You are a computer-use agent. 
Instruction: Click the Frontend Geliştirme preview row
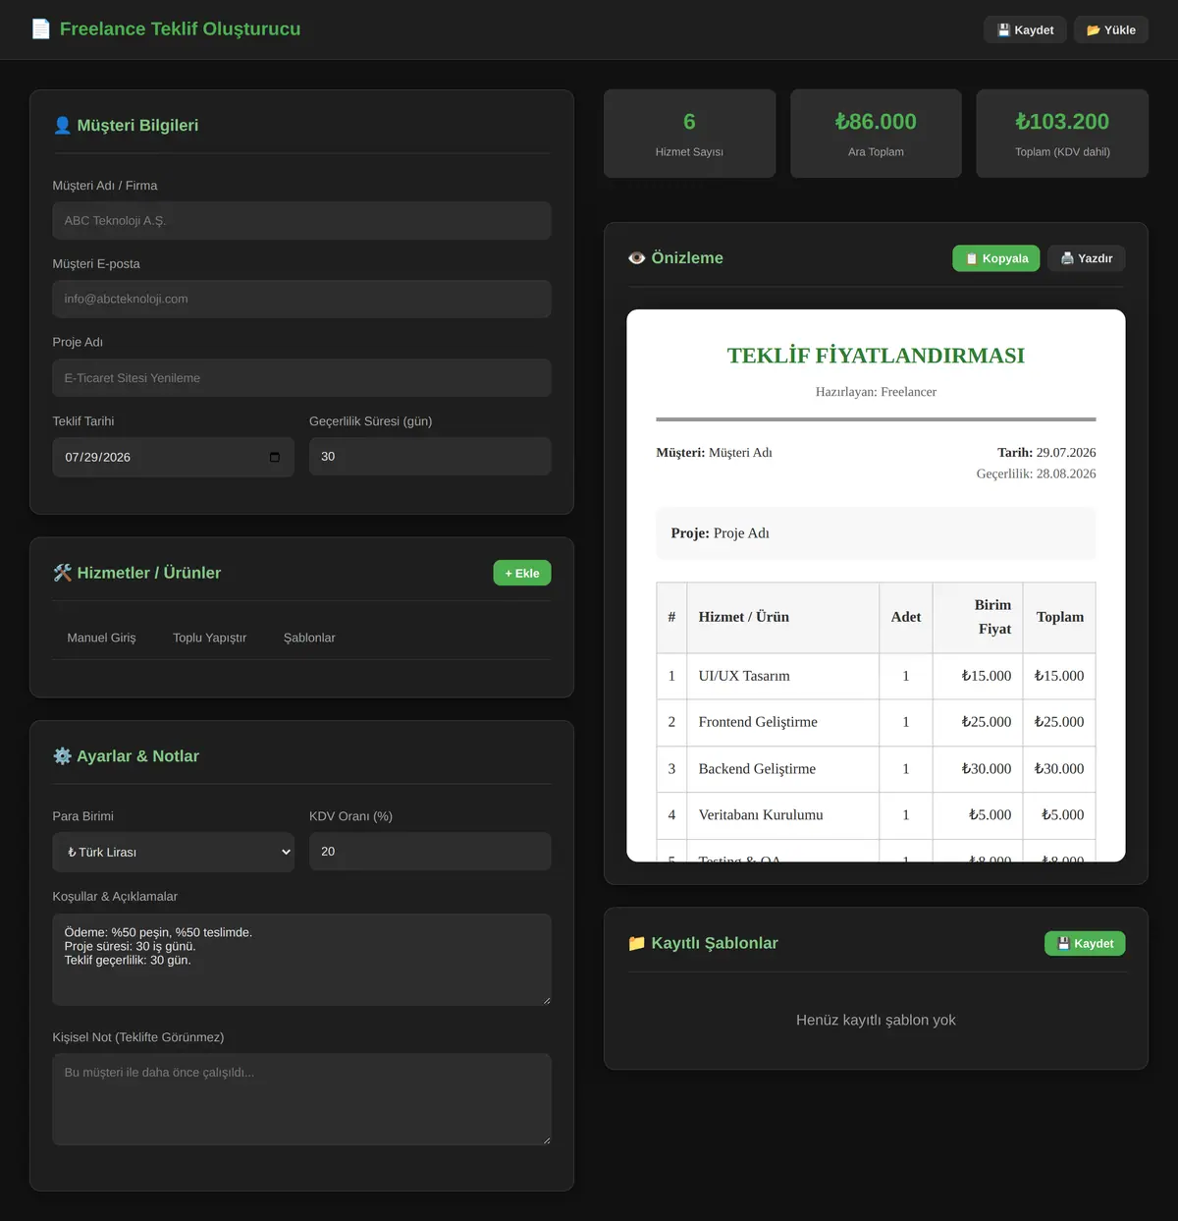pos(876,722)
